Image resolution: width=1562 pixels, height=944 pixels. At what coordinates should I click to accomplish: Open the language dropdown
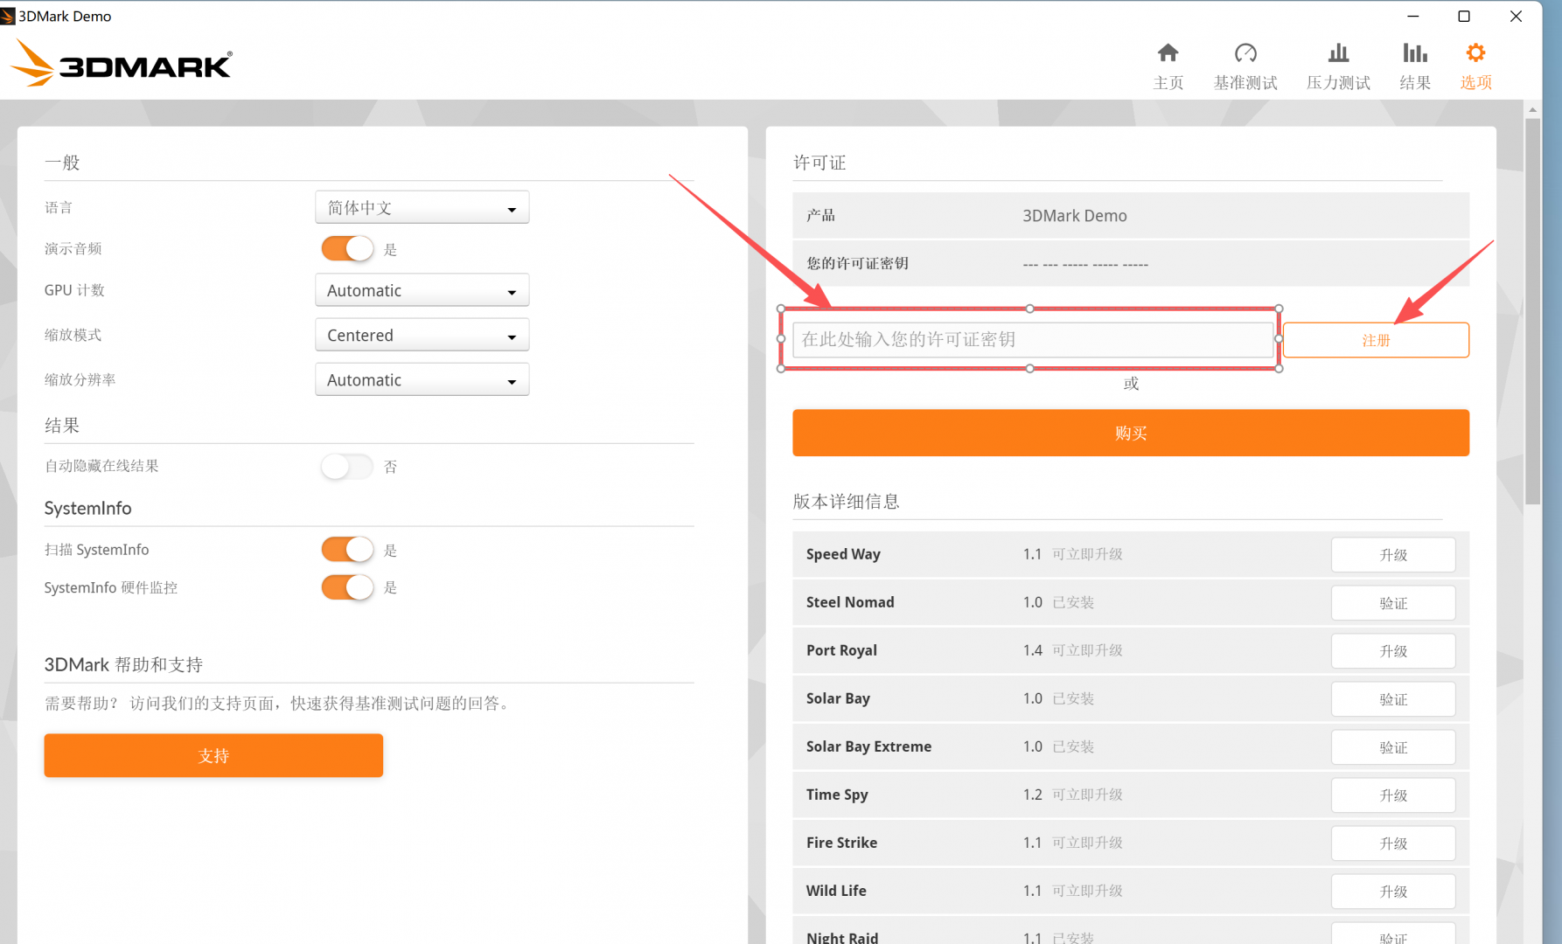click(422, 208)
